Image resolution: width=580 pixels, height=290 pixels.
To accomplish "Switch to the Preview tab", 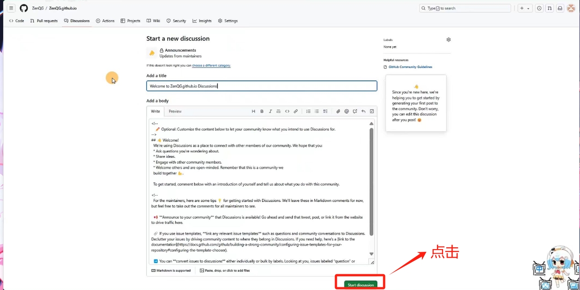I will pos(175,112).
